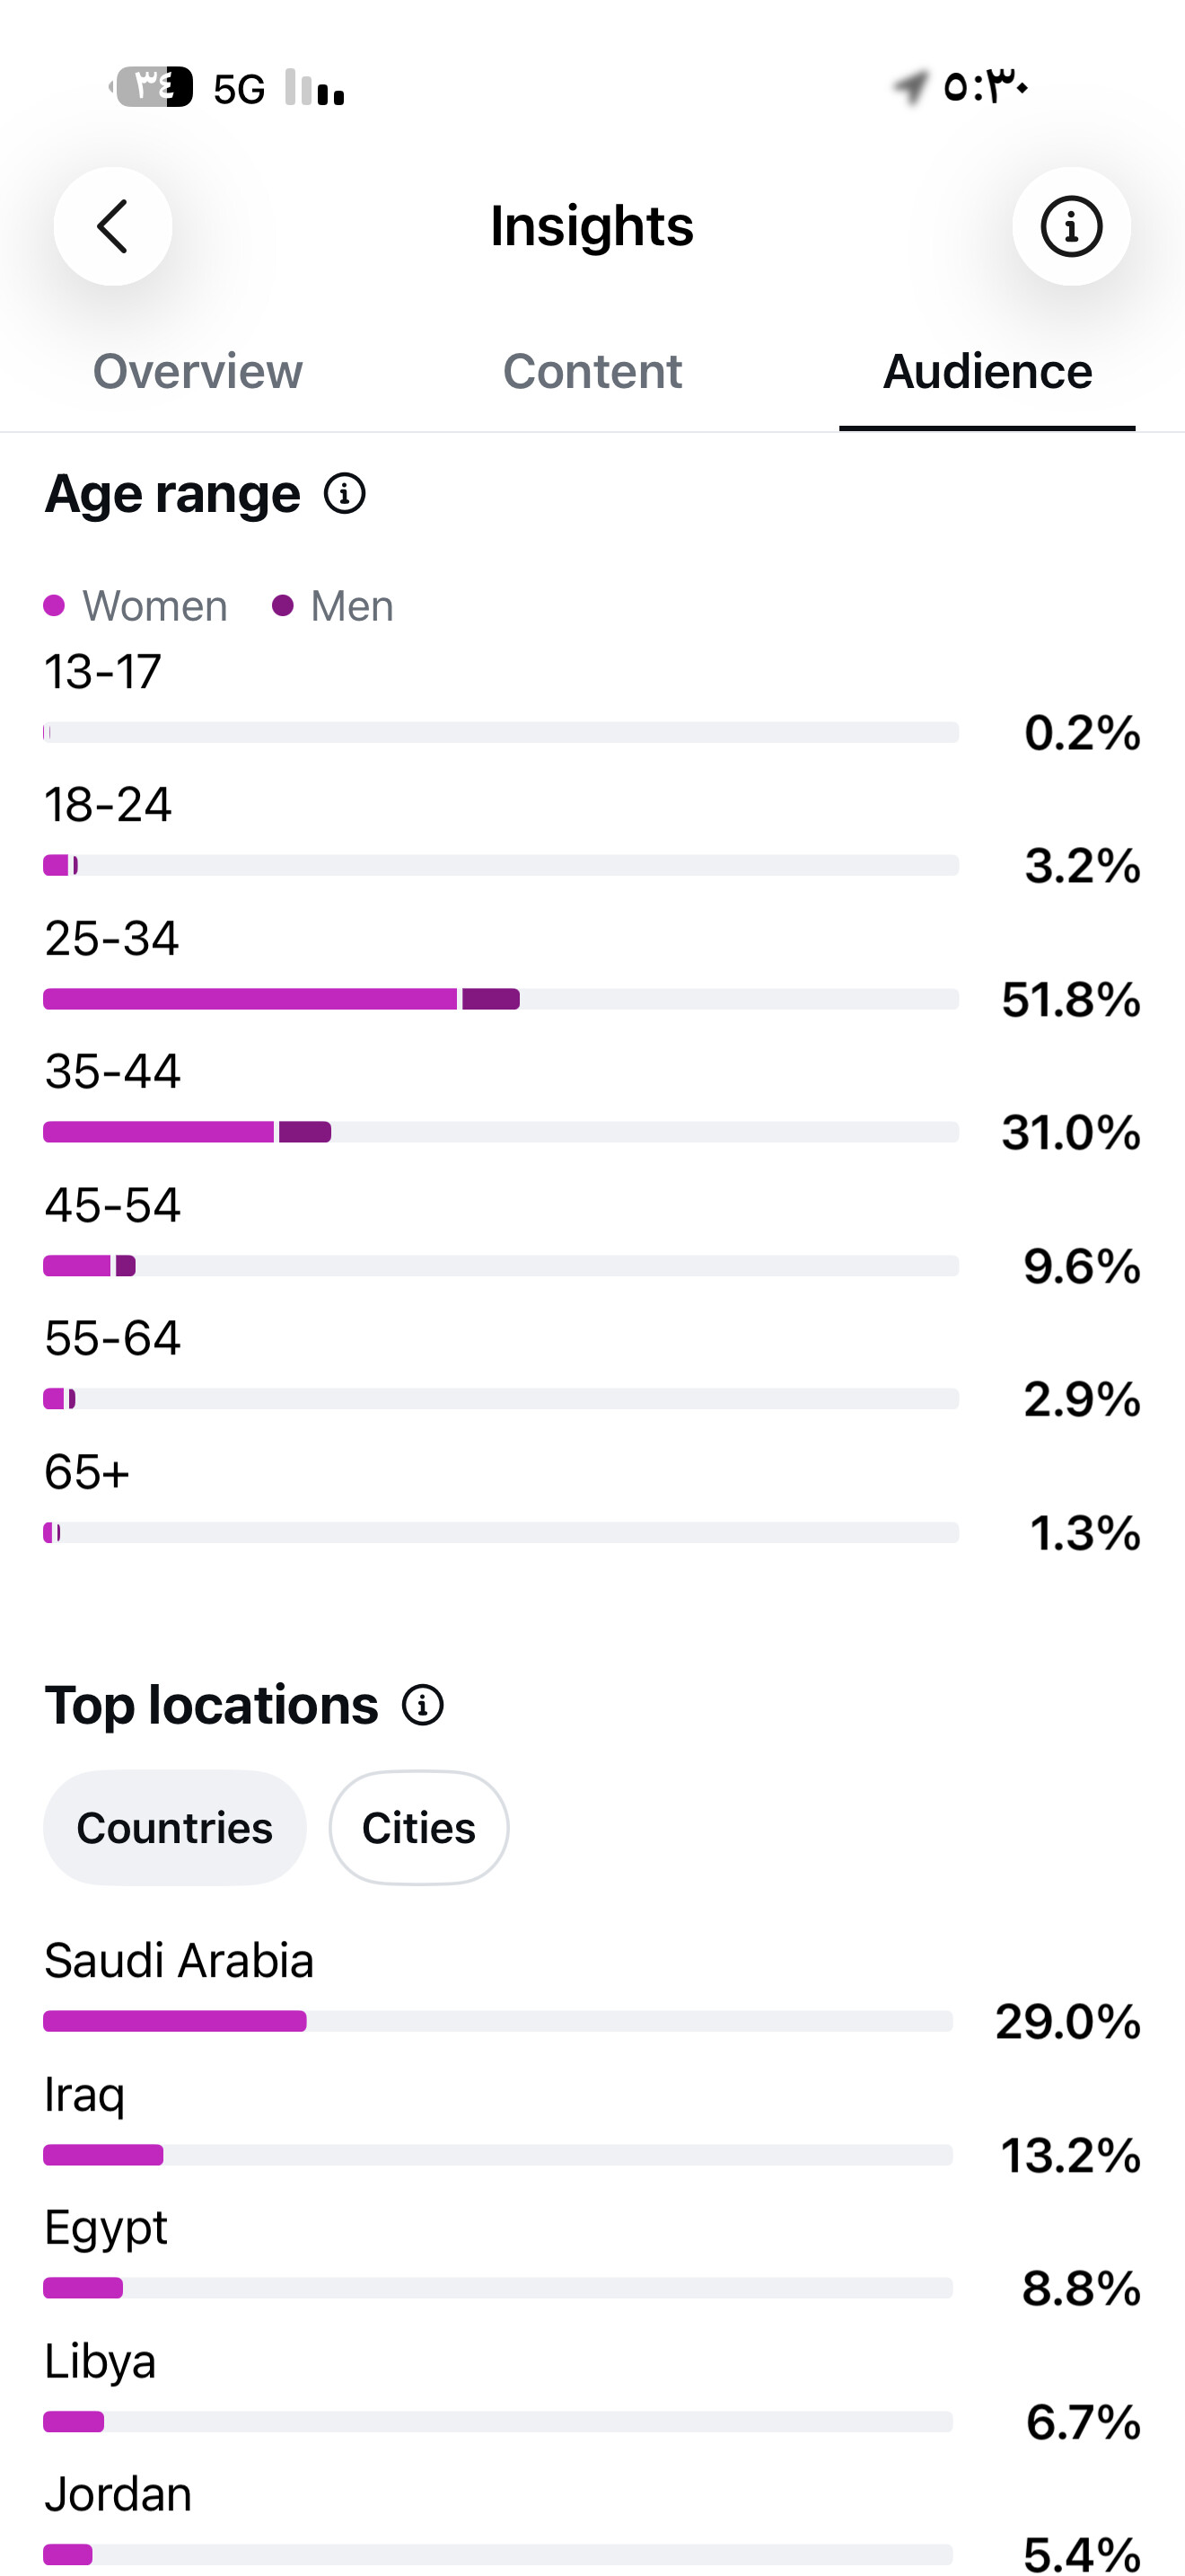Go back using the arrow icon
1185x2576 pixels.
point(113,226)
